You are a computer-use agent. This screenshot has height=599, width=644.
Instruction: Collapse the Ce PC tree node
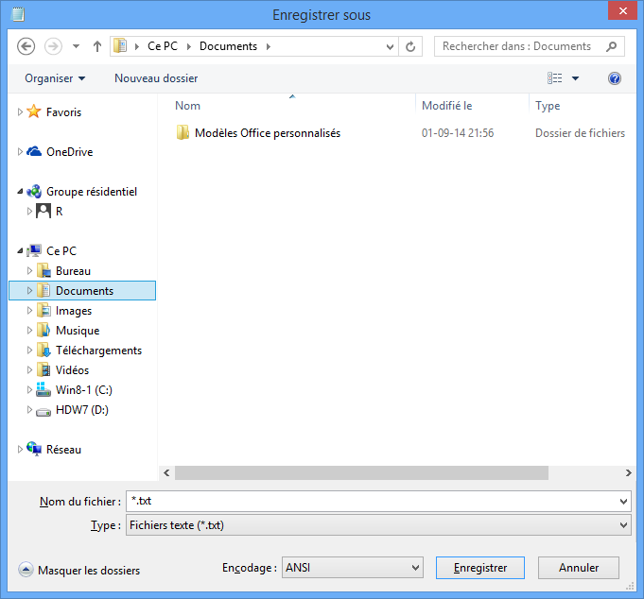click(x=21, y=251)
